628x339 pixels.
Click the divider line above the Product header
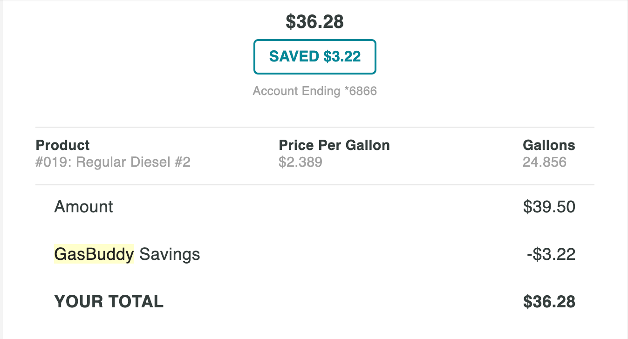(314, 127)
